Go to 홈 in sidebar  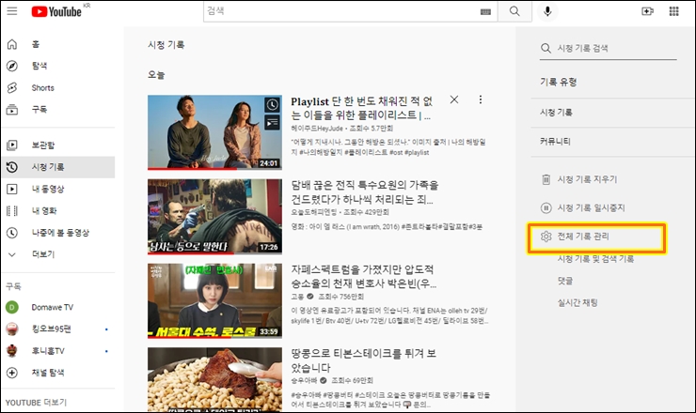[x=36, y=44]
